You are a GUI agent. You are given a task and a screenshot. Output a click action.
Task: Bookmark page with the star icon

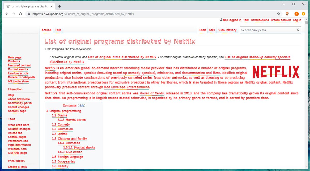point(278,14)
